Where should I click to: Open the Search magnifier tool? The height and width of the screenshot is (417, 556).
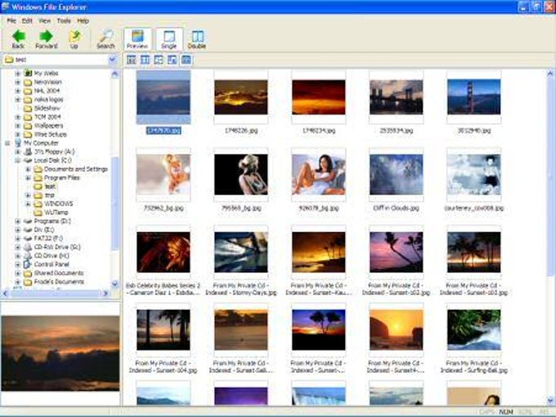(105, 38)
